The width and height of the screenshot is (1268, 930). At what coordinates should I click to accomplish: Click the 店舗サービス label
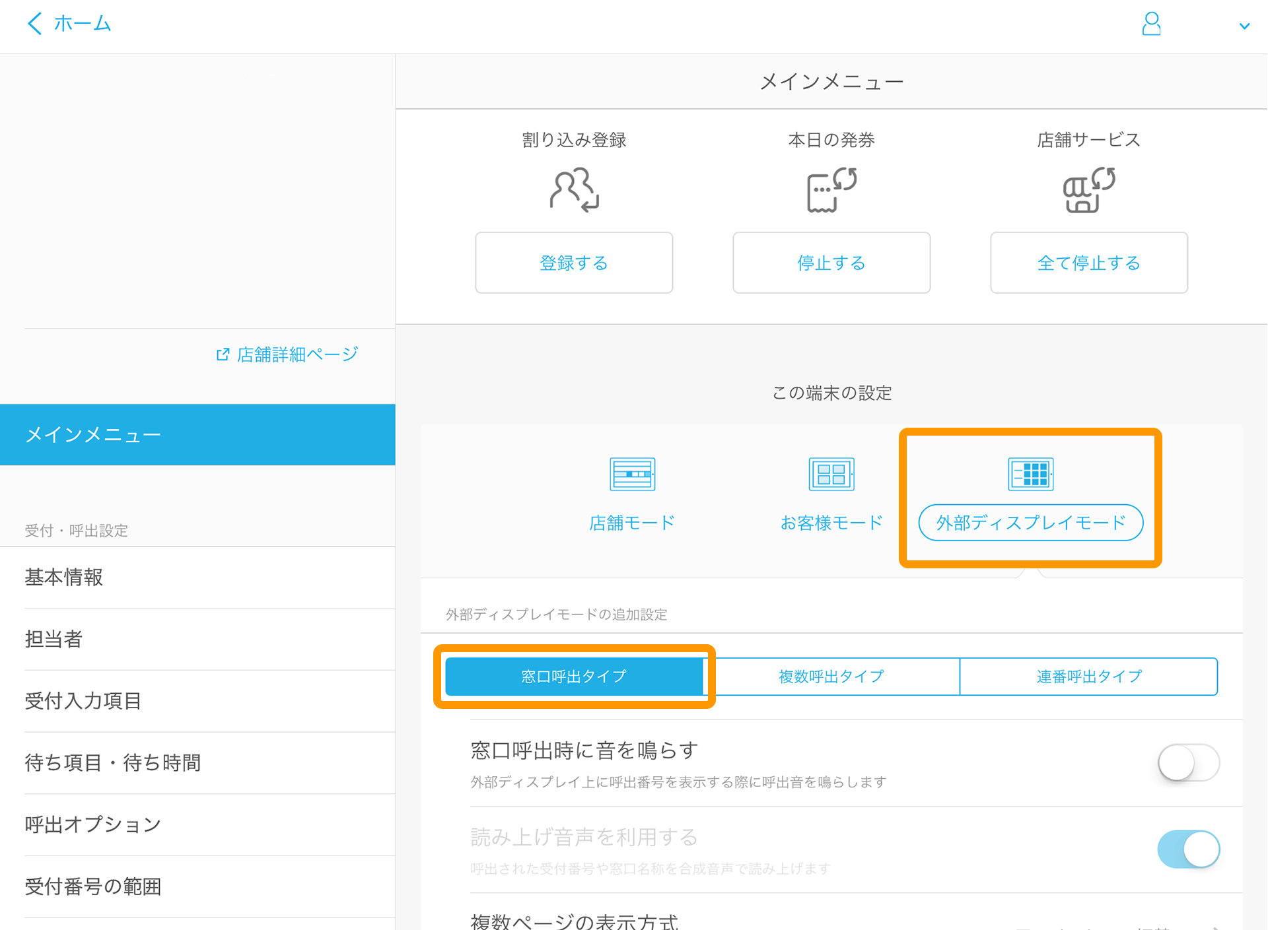click(1089, 140)
